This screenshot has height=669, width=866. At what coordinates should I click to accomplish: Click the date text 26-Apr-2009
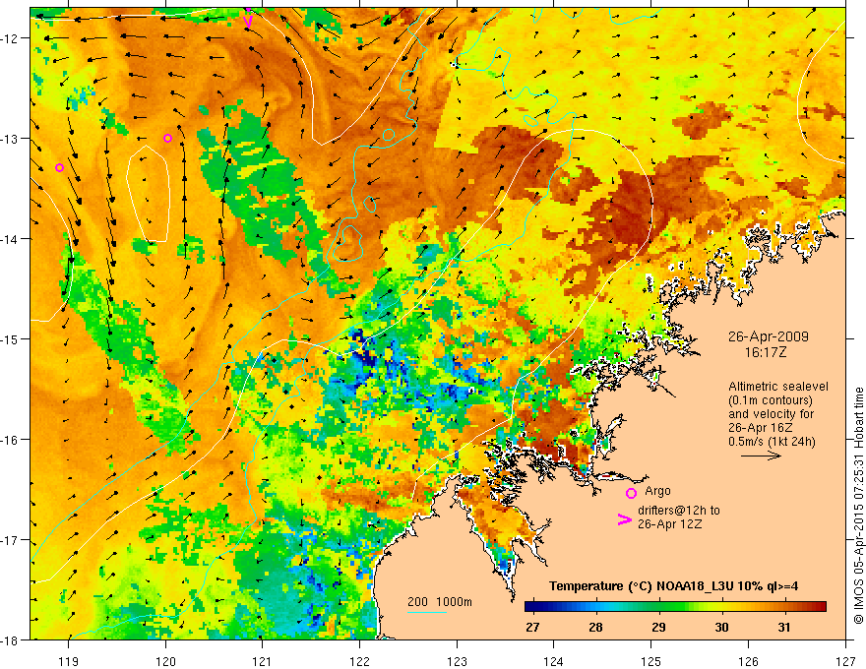pos(769,336)
